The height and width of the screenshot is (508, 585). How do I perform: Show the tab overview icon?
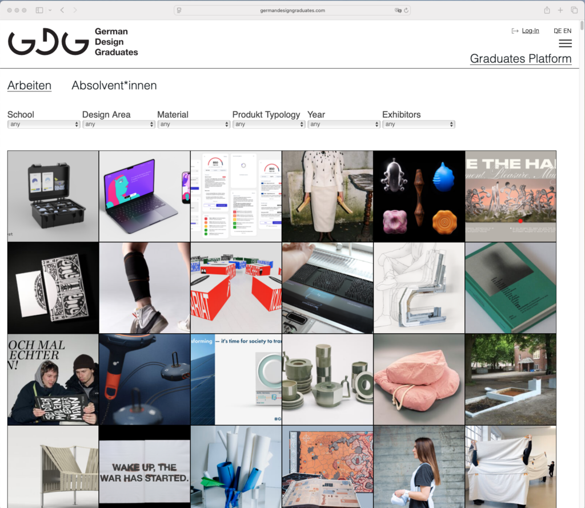[574, 10]
